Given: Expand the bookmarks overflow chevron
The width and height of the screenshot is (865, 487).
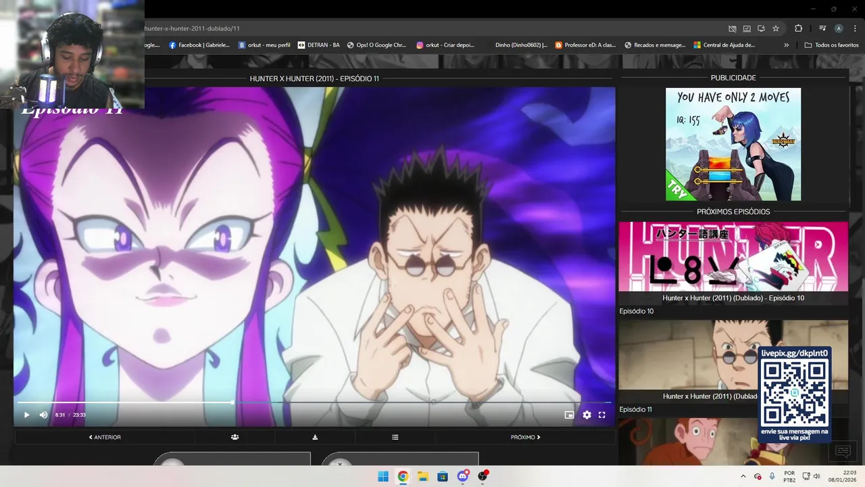Looking at the screenshot, I should click(786, 45).
